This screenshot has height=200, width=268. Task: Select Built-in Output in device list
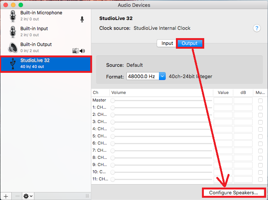click(46, 48)
